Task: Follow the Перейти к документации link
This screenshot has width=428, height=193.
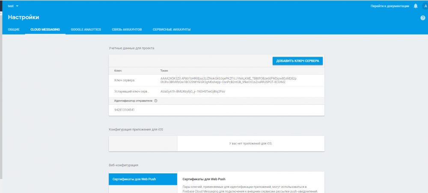Action: point(390,6)
